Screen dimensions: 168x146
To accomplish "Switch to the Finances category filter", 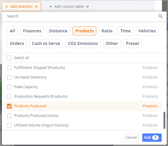I will point(32,31).
